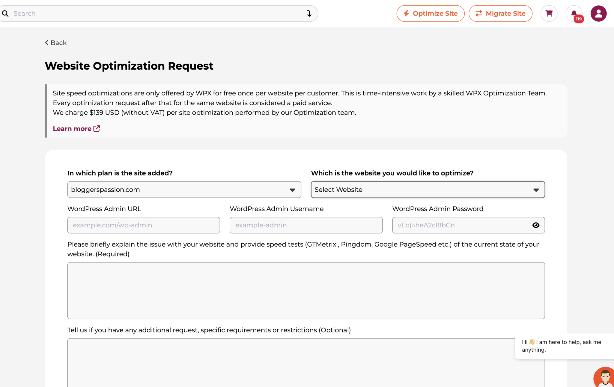Viewport: 614px width, 387px height.
Task: Click the WordPress Admin URL field
Action: [143, 225]
